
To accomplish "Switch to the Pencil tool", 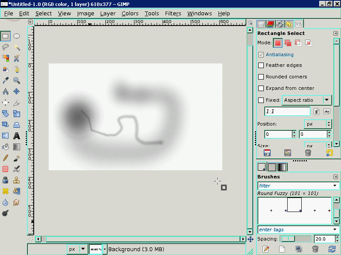I will coord(6,158).
